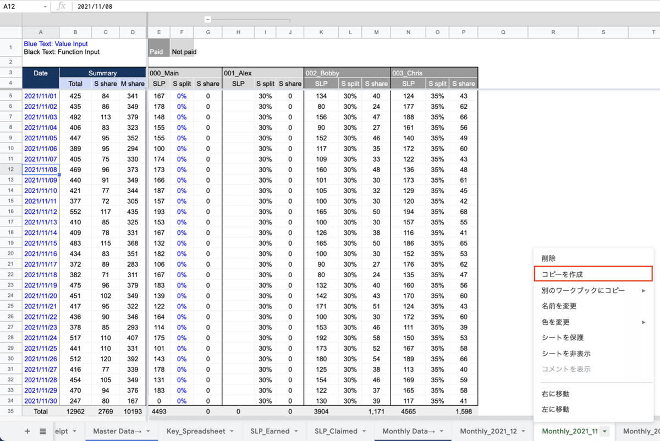The width and height of the screenshot is (660, 441).
Task: Open Monthly_2021_11 tab dropdown arrow
Action: point(605,432)
